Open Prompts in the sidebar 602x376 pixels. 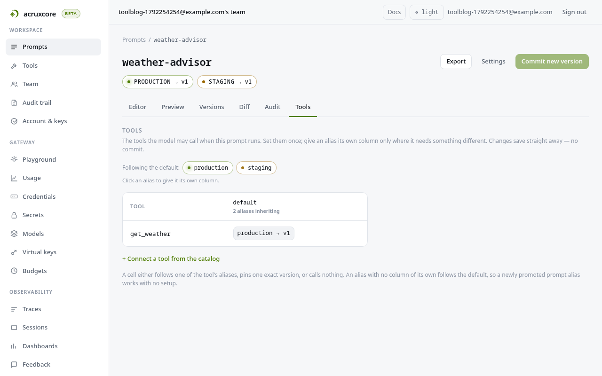pos(53,47)
